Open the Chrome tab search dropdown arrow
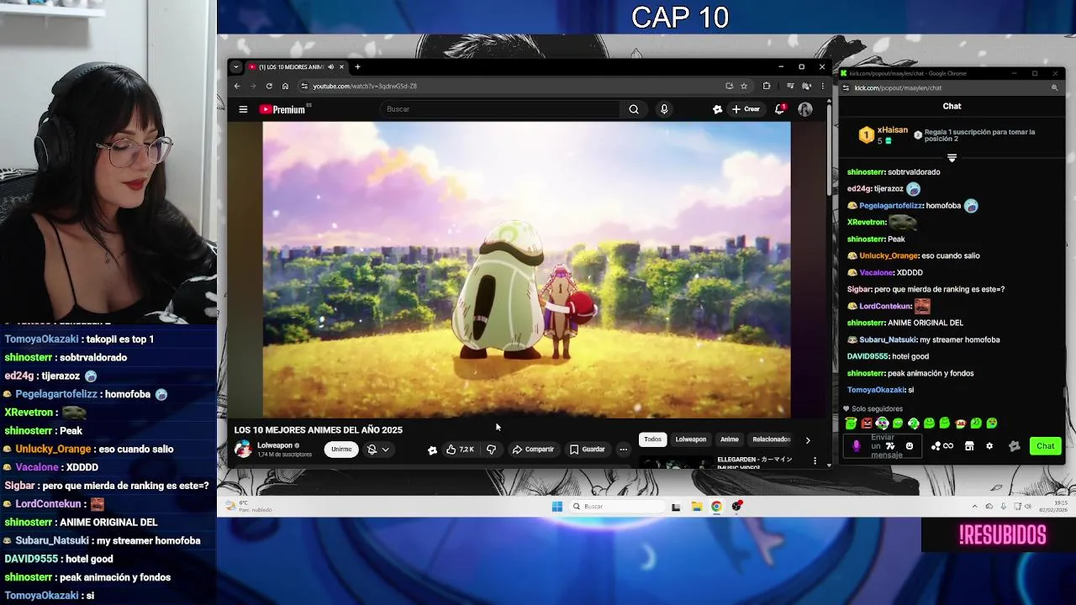Screen dimensions: 1076x605 pos(236,67)
